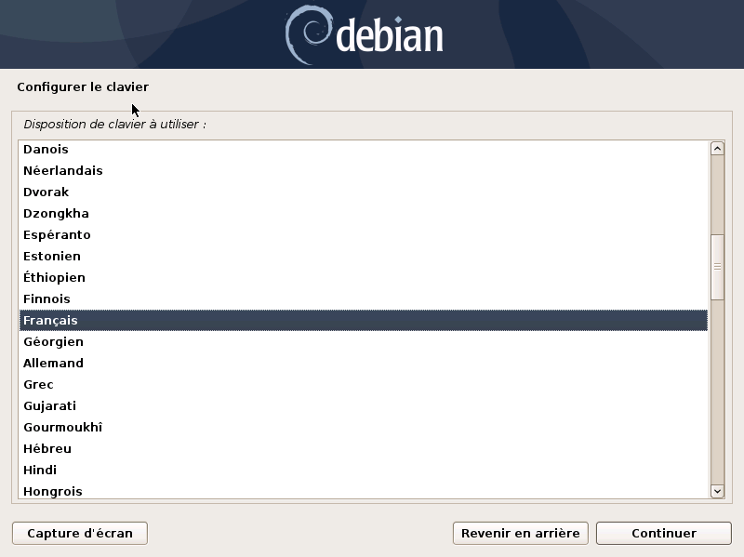
Task: Click the scrollbar down arrow
Action: click(x=717, y=491)
